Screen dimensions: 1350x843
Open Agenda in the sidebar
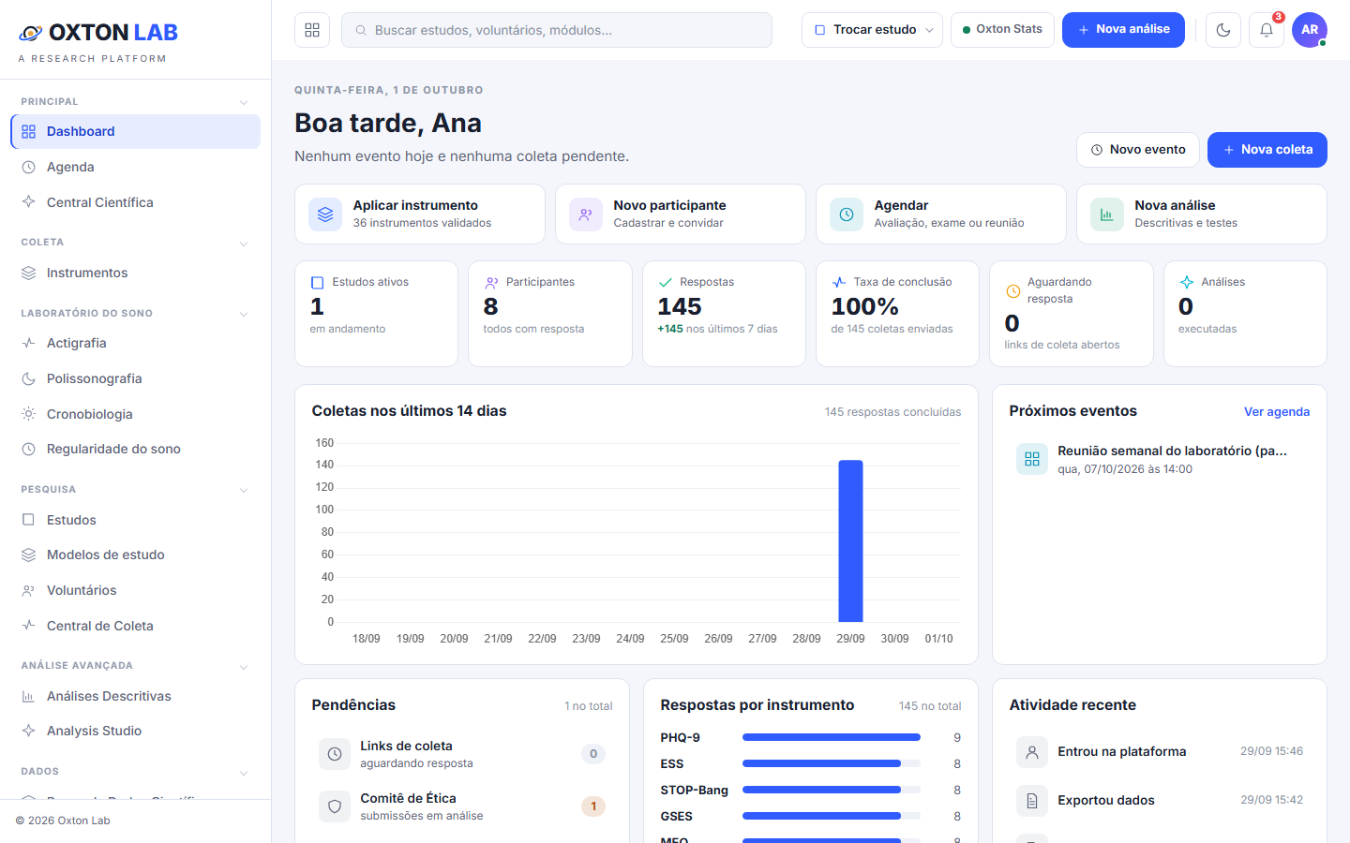(x=135, y=167)
